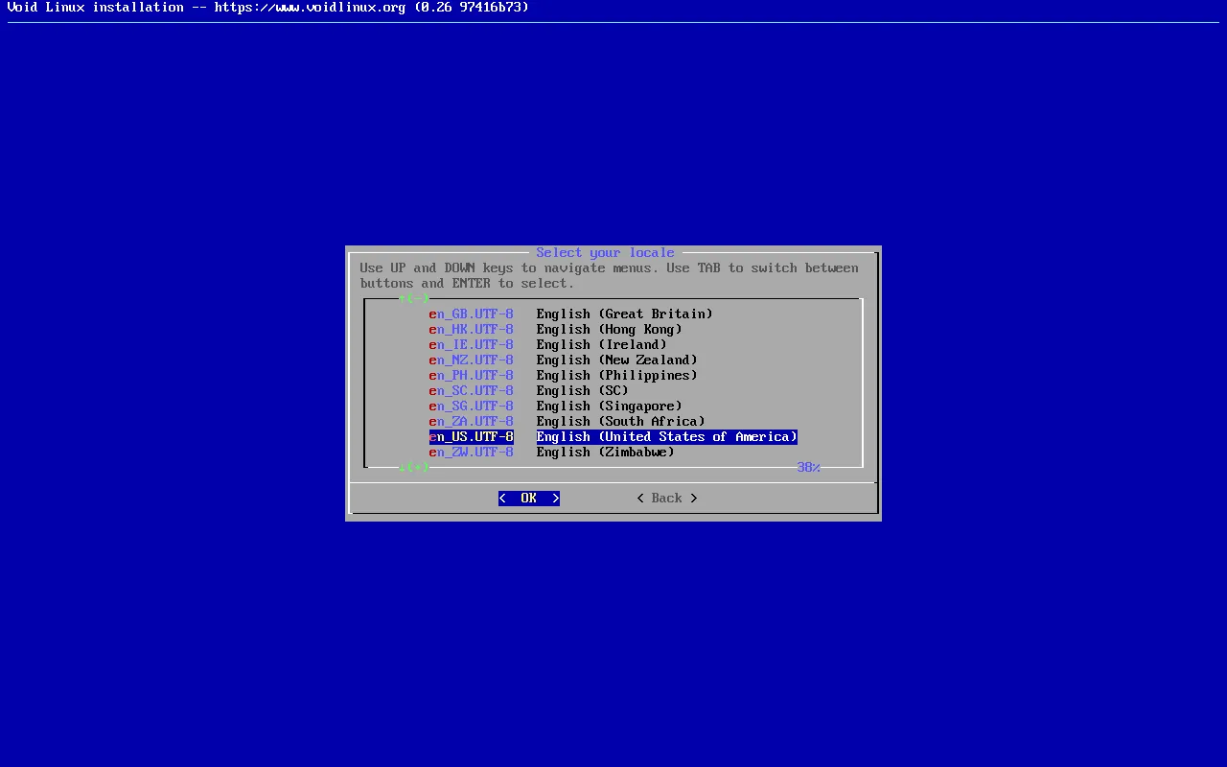Choose English (Philippines) description
This screenshot has width=1227, height=767.
[x=617, y=376]
